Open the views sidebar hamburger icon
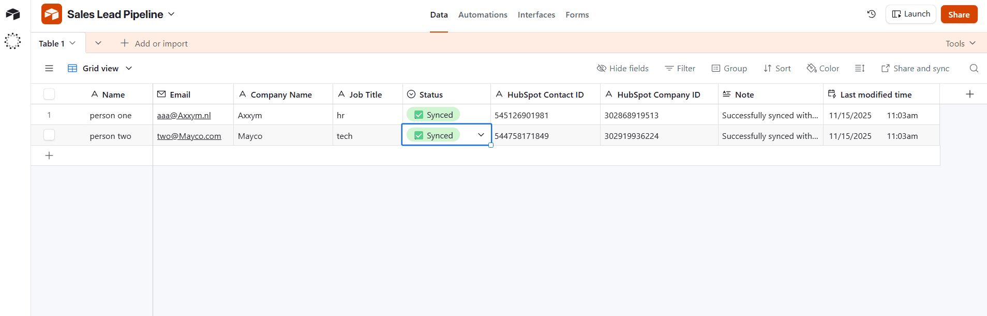Viewport: 987px width, 316px height. [x=49, y=68]
